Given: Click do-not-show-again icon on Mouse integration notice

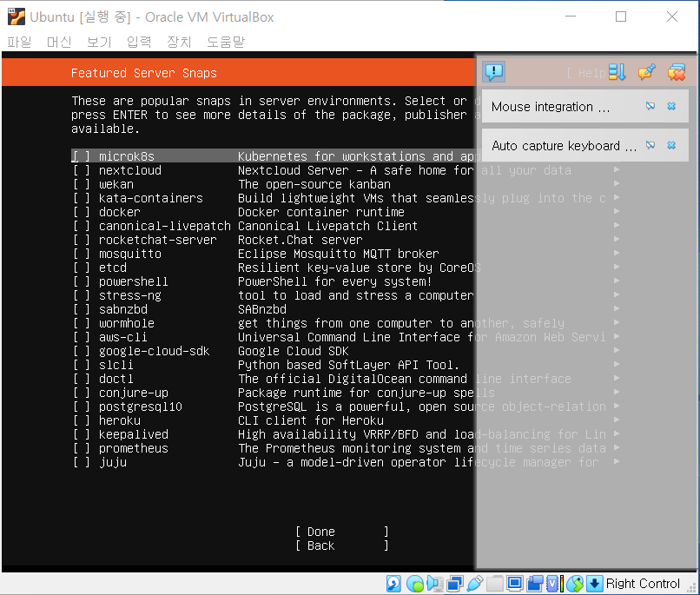Looking at the screenshot, I should pyautogui.click(x=650, y=106).
